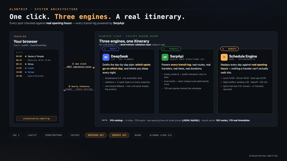Click the DeepSeek card title

[x=119, y=56]
